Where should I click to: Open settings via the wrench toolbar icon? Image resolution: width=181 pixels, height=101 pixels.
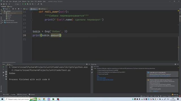tap(38, 4)
